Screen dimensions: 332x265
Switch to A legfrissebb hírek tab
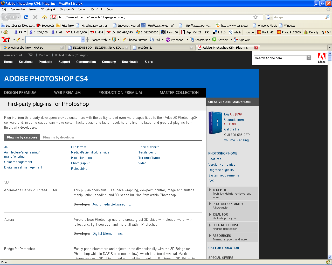pyautogui.click(x=33, y=48)
